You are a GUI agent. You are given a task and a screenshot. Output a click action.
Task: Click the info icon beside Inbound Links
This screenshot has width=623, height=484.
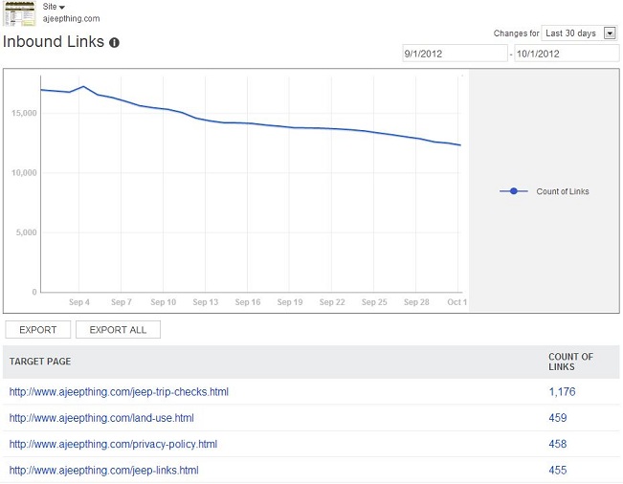(115, 43)
